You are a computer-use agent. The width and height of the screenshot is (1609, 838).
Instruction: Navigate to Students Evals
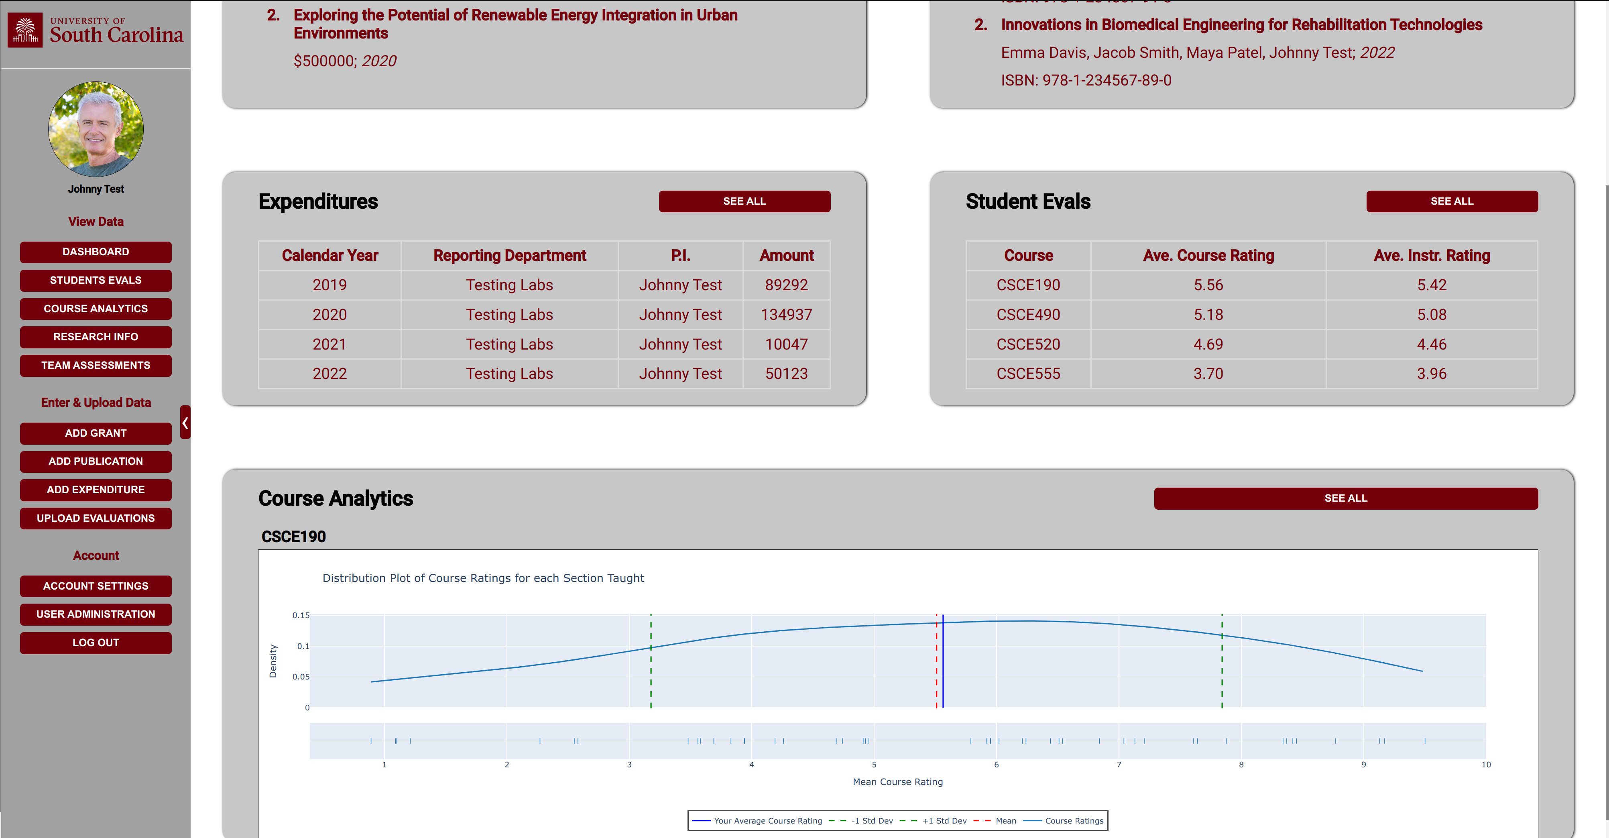click(95, 281)
